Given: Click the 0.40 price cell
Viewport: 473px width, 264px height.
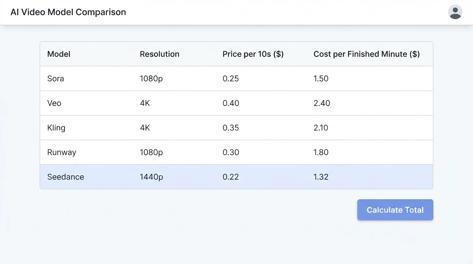Looking at the screenshot, I should tap(231, 103).
